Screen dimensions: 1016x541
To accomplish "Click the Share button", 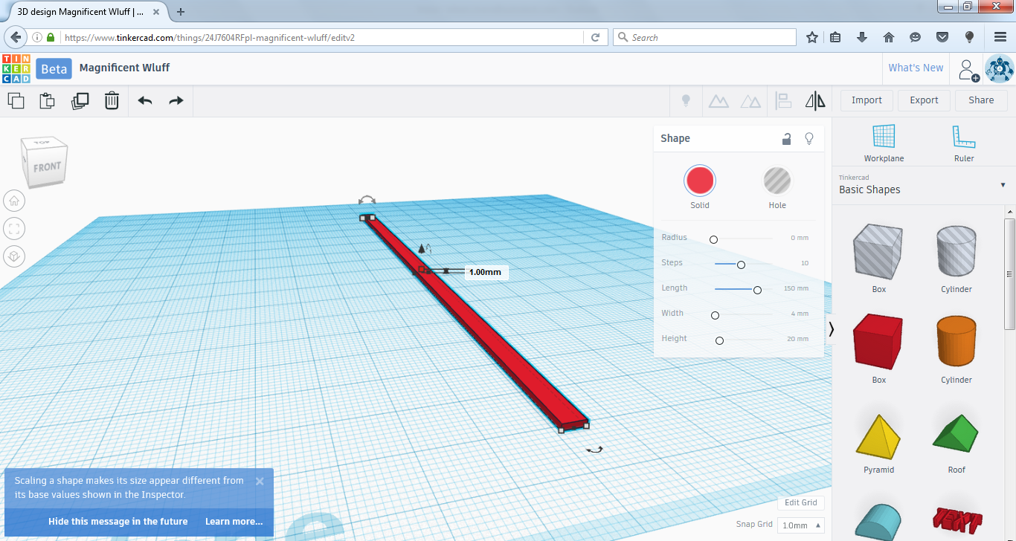I will pos(981,100).
